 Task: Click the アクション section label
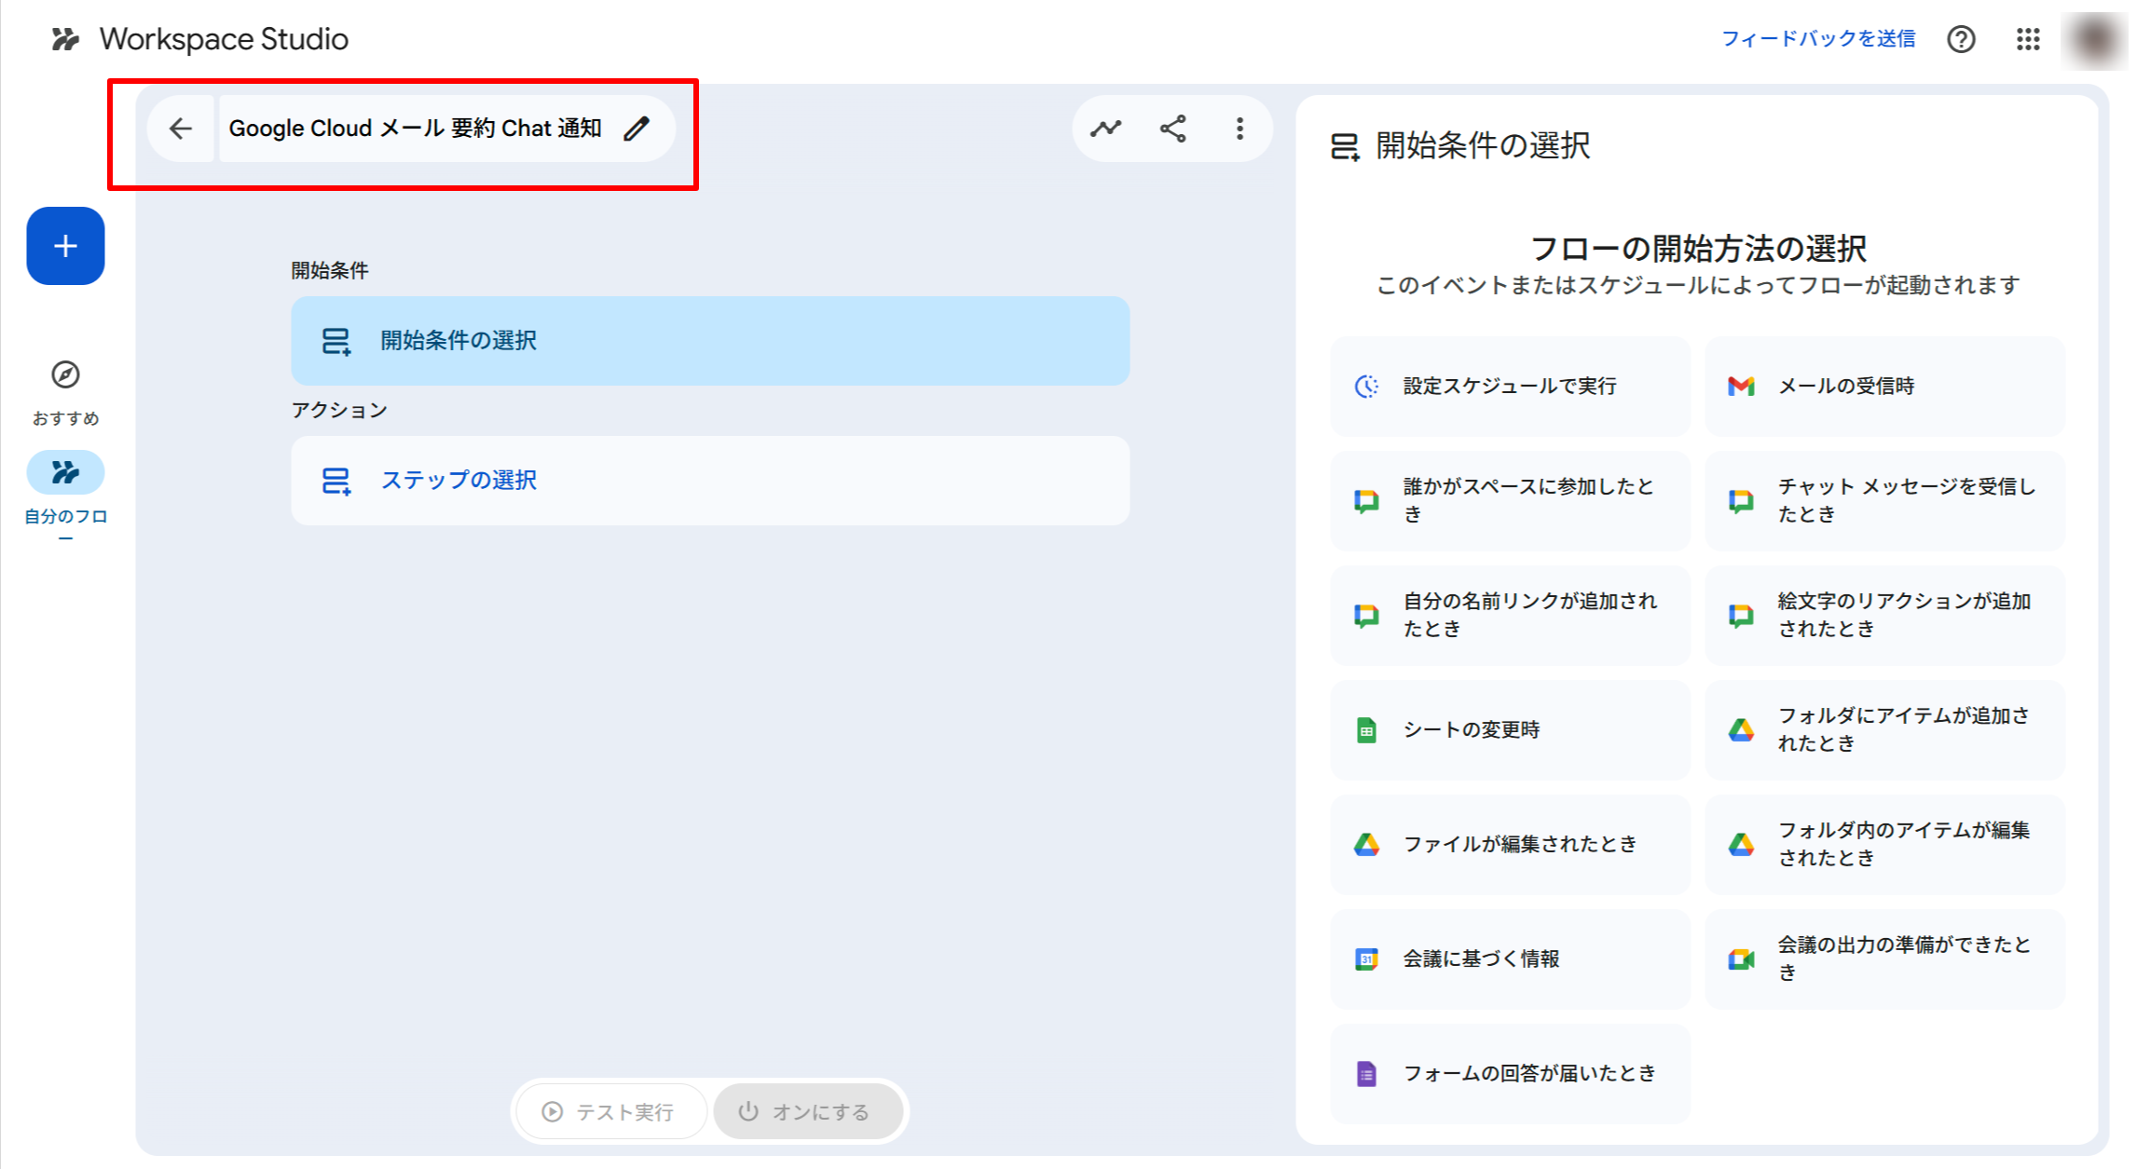(339, 411)
